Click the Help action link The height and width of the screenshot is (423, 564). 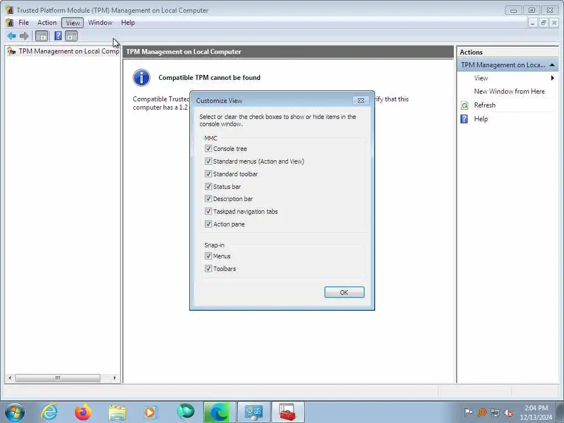click(x=481, y=119)
